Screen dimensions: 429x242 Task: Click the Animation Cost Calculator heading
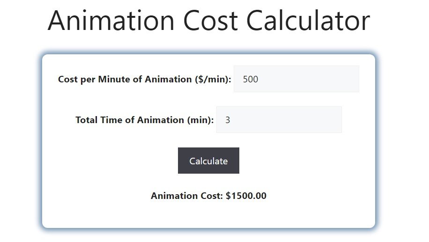(208, 21)
